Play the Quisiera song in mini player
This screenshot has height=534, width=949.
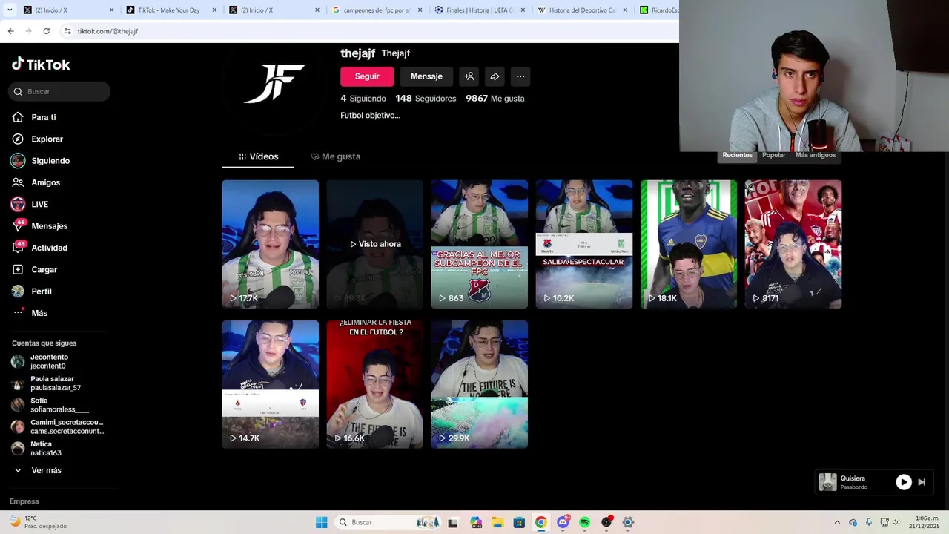tap(903, 482)
